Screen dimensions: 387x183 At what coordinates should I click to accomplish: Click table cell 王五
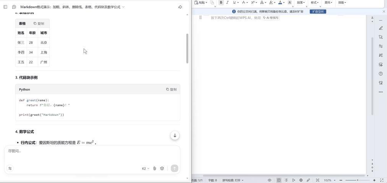coord(21,62)
